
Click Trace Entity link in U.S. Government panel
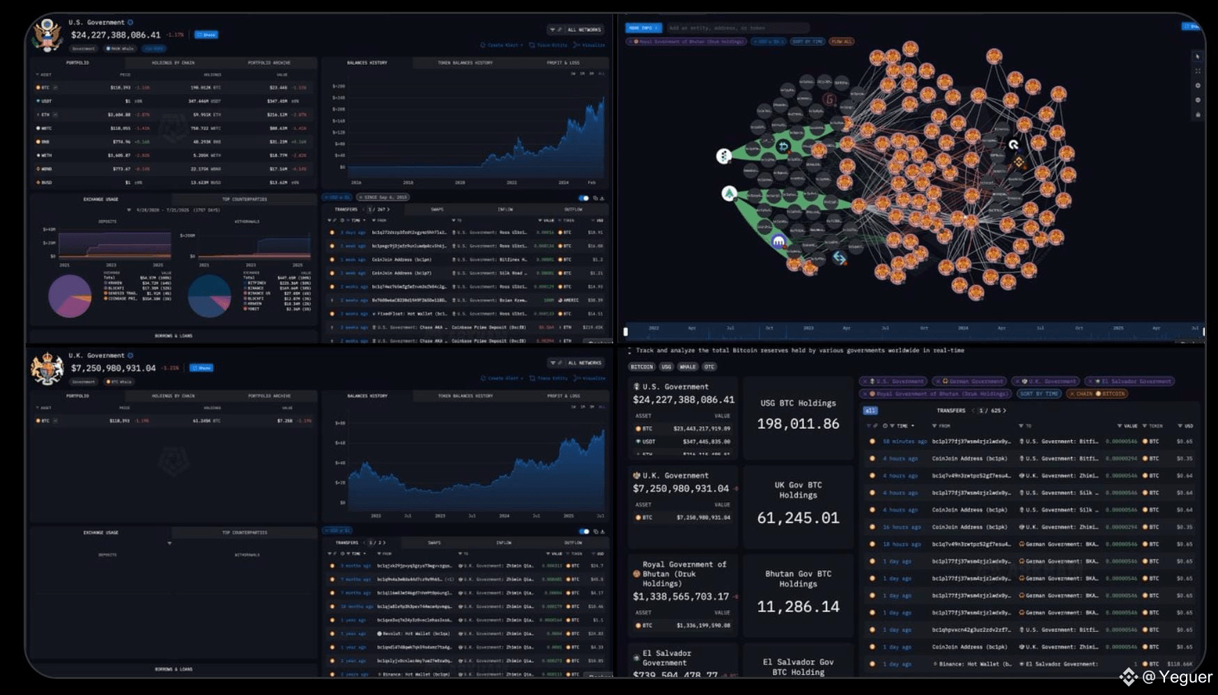(548, 45)
